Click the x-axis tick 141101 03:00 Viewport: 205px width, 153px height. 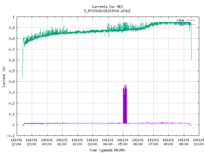coord(92,142)
